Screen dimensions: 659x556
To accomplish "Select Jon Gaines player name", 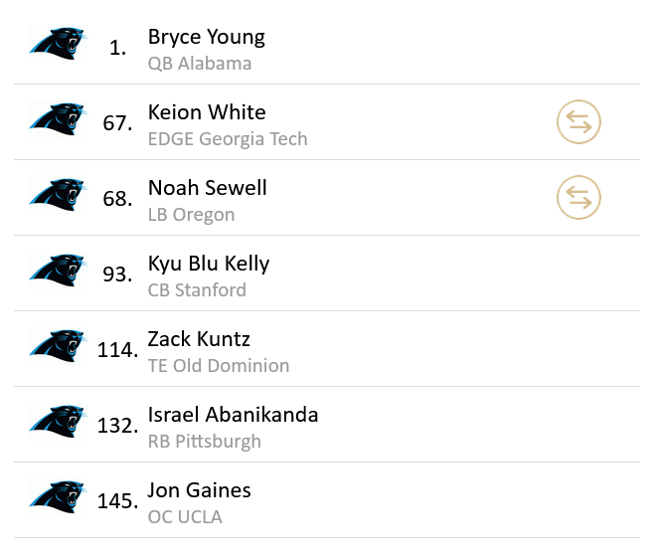I will coord(199,490).
